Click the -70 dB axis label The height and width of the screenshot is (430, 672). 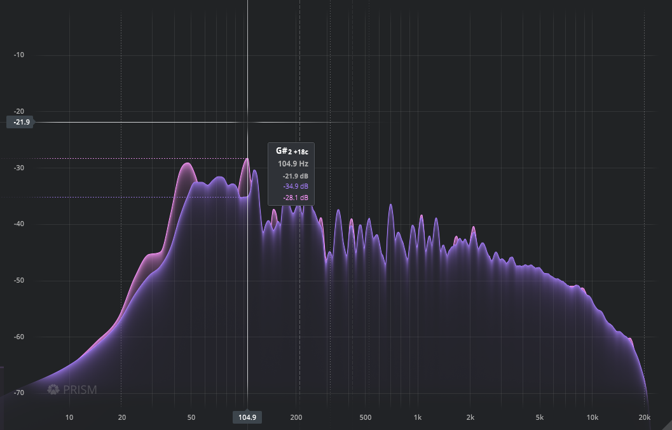(x=19, y=393)
